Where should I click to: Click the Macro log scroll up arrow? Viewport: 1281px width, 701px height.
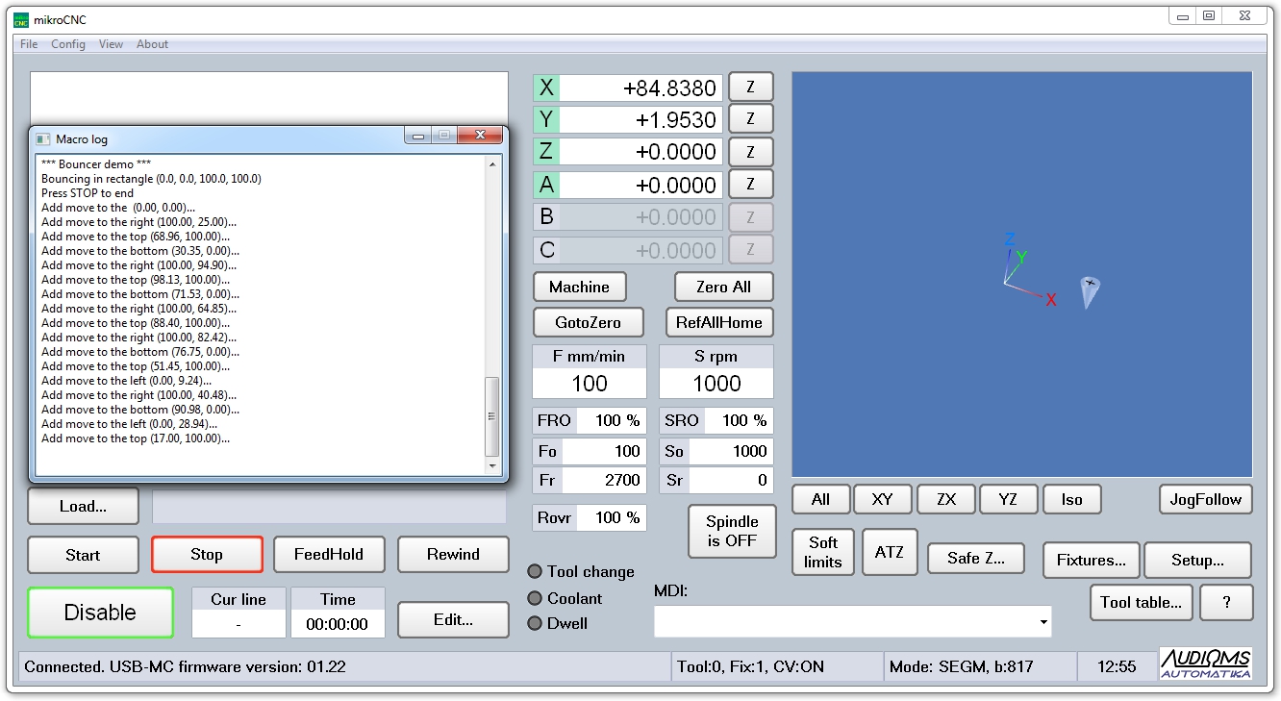click(492, 164)
